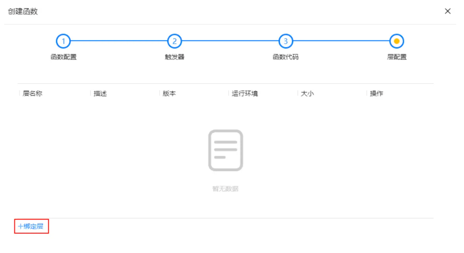Image resolution: width=464 pixels, height=253 pixels.
Task: Select the 函数代码 step label
Action: pyautogui.click(x=286, y=57)
